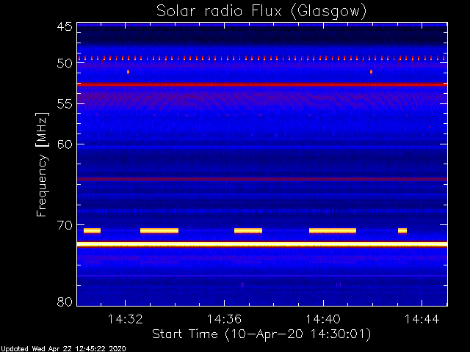The image size is (470, 352).
Task: Click the 'Start Time (10-Apr-20 14:30:01)' label
Action: point(261,334)
